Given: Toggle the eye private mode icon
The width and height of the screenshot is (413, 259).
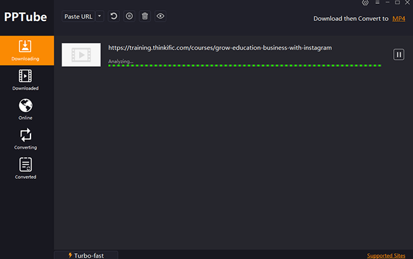Looking at the screenshot, I should 160,17.
